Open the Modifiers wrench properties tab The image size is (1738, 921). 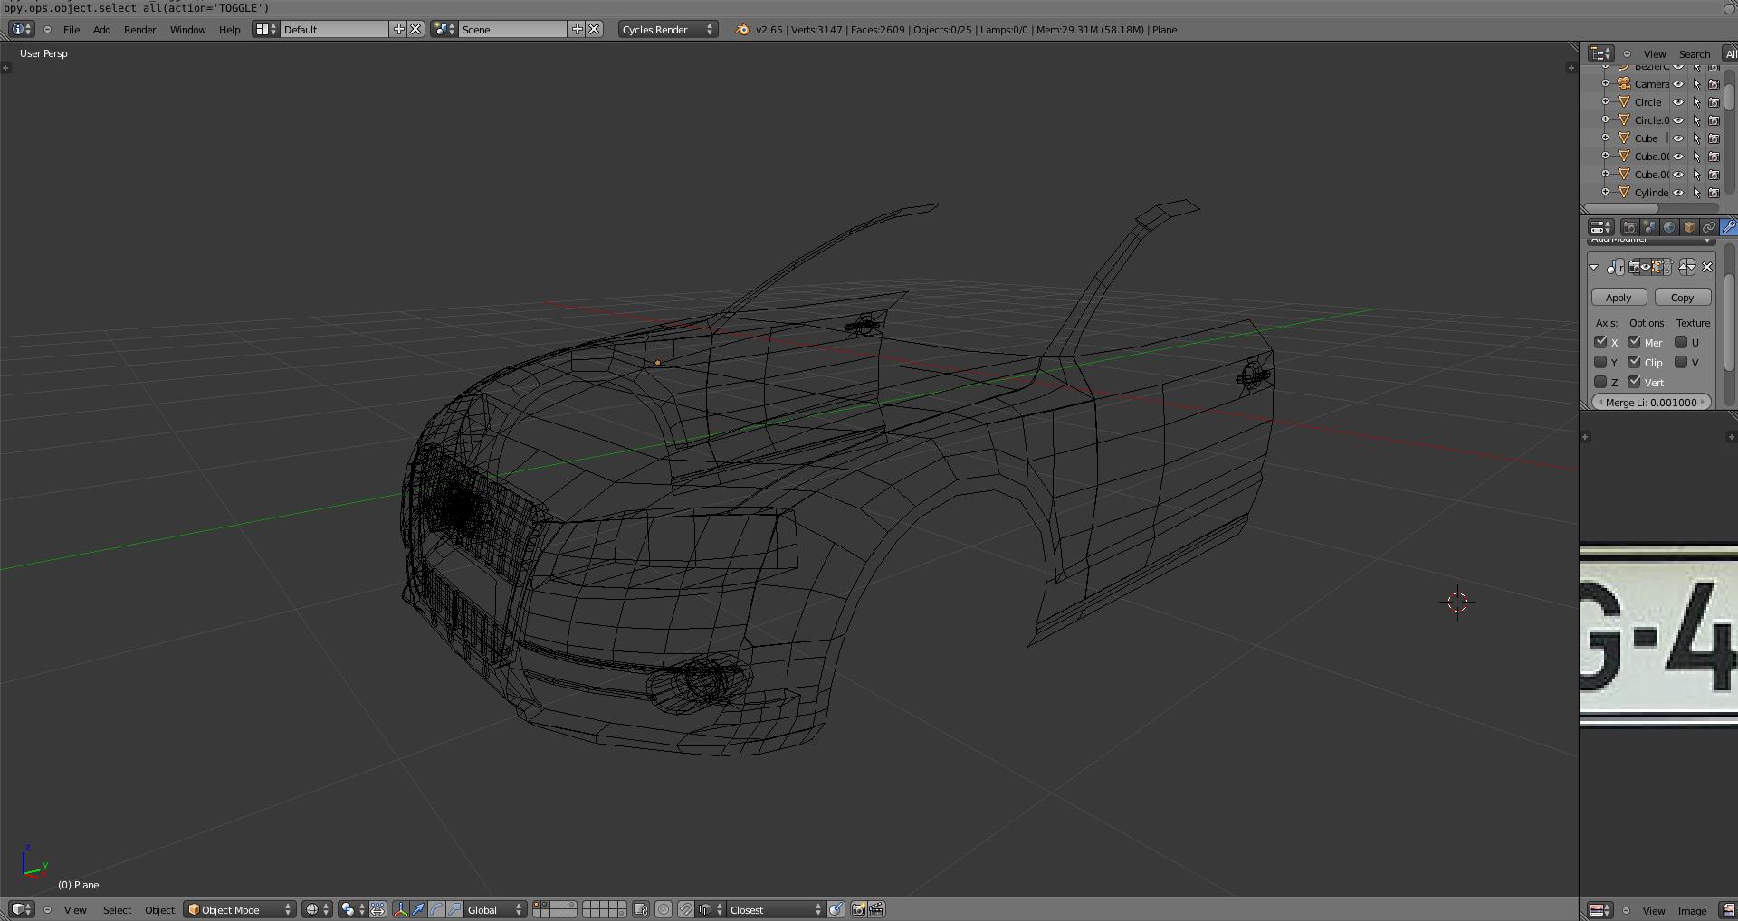(x=1728, y=227)
